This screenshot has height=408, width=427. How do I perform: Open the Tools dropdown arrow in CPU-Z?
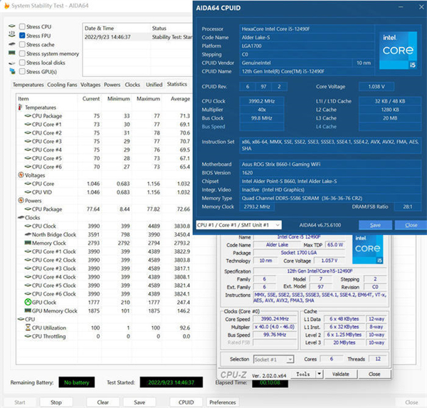click(320, 375)
